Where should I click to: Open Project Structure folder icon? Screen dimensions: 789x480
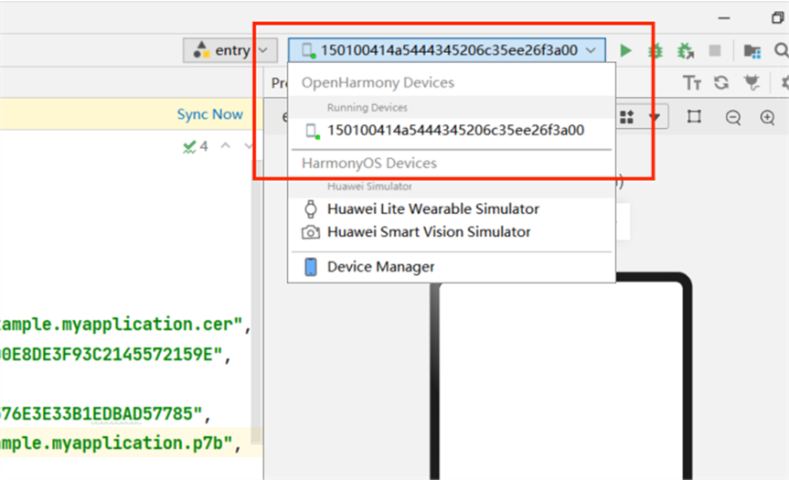tap(752, 51)
